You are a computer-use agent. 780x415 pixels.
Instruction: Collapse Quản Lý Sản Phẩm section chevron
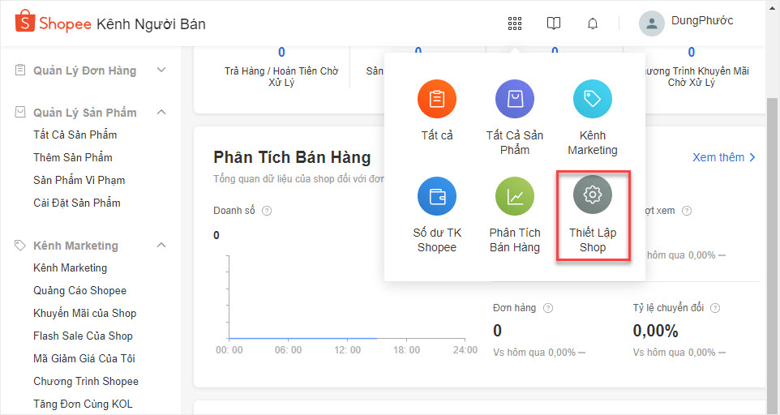(x=161, y=112)
